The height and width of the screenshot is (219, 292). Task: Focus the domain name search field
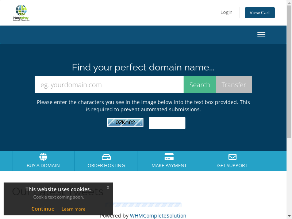(x=109, y=85)
